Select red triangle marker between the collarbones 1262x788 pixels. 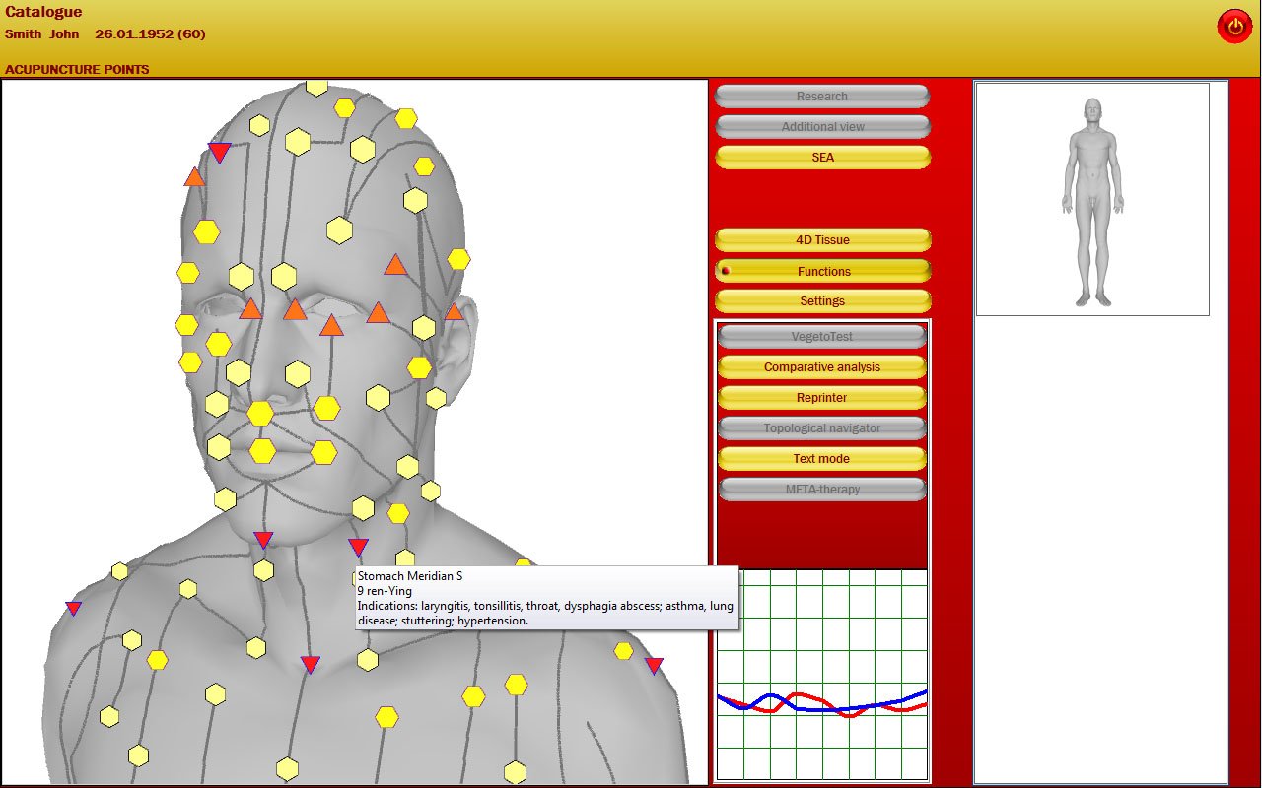click(x=311, y=664)
